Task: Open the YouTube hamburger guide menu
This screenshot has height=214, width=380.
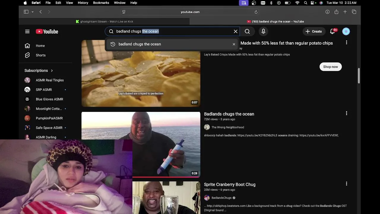Action: [27, 32]
